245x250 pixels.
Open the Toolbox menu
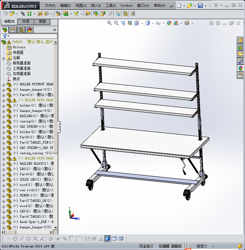[x=126, y=6]
